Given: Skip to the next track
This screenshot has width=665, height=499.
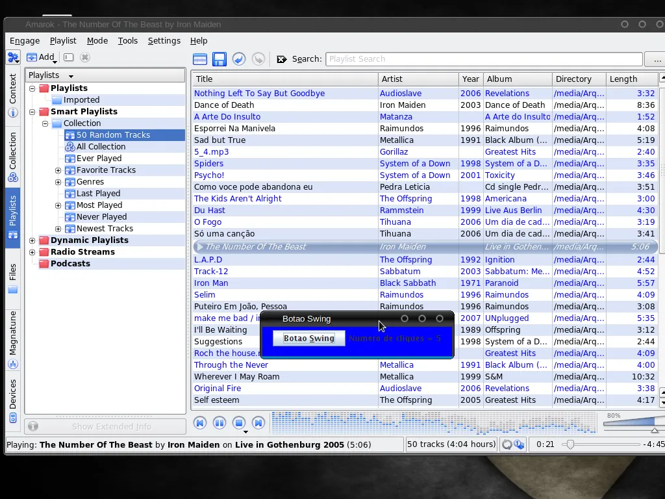Looking at the screenshot, I should tap(258, 423).
